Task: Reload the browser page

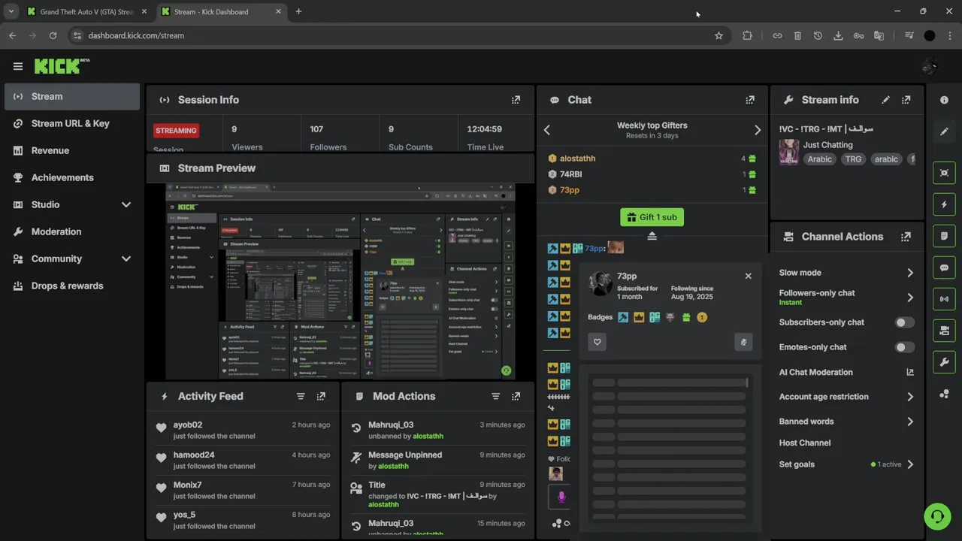Action: (53, 35)
